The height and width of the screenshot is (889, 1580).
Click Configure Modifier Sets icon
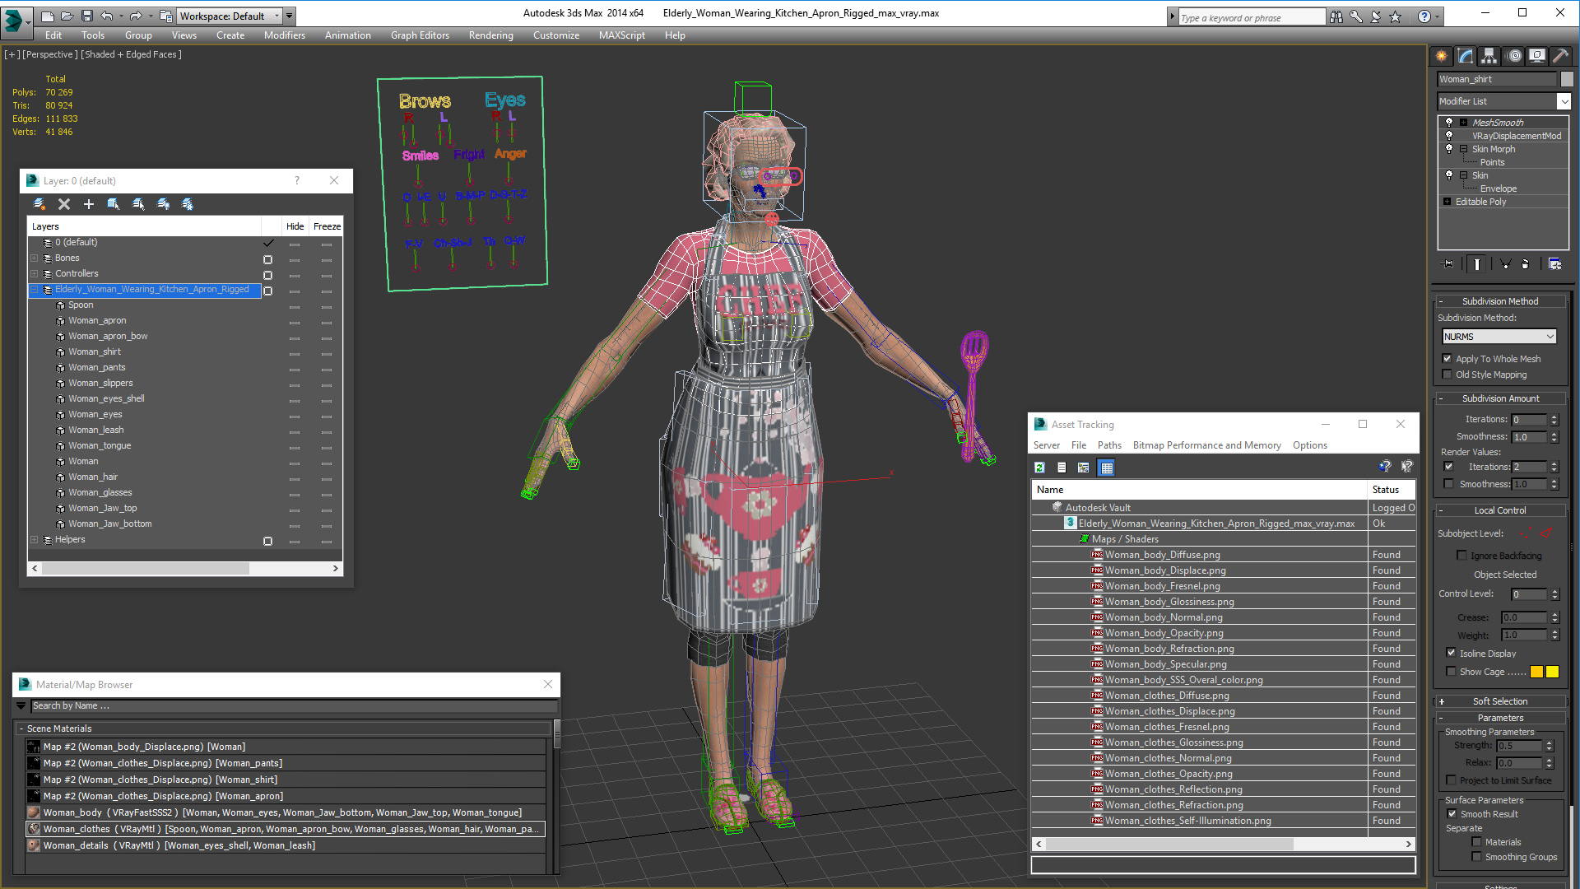pos(1554,264)
